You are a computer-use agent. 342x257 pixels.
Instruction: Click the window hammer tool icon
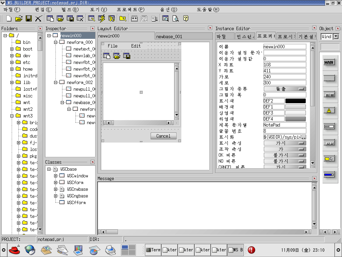[x=112, y=19]
